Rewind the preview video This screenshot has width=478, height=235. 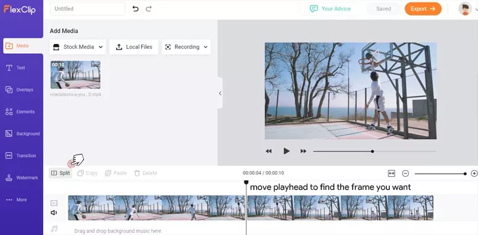tap(269, 151)
